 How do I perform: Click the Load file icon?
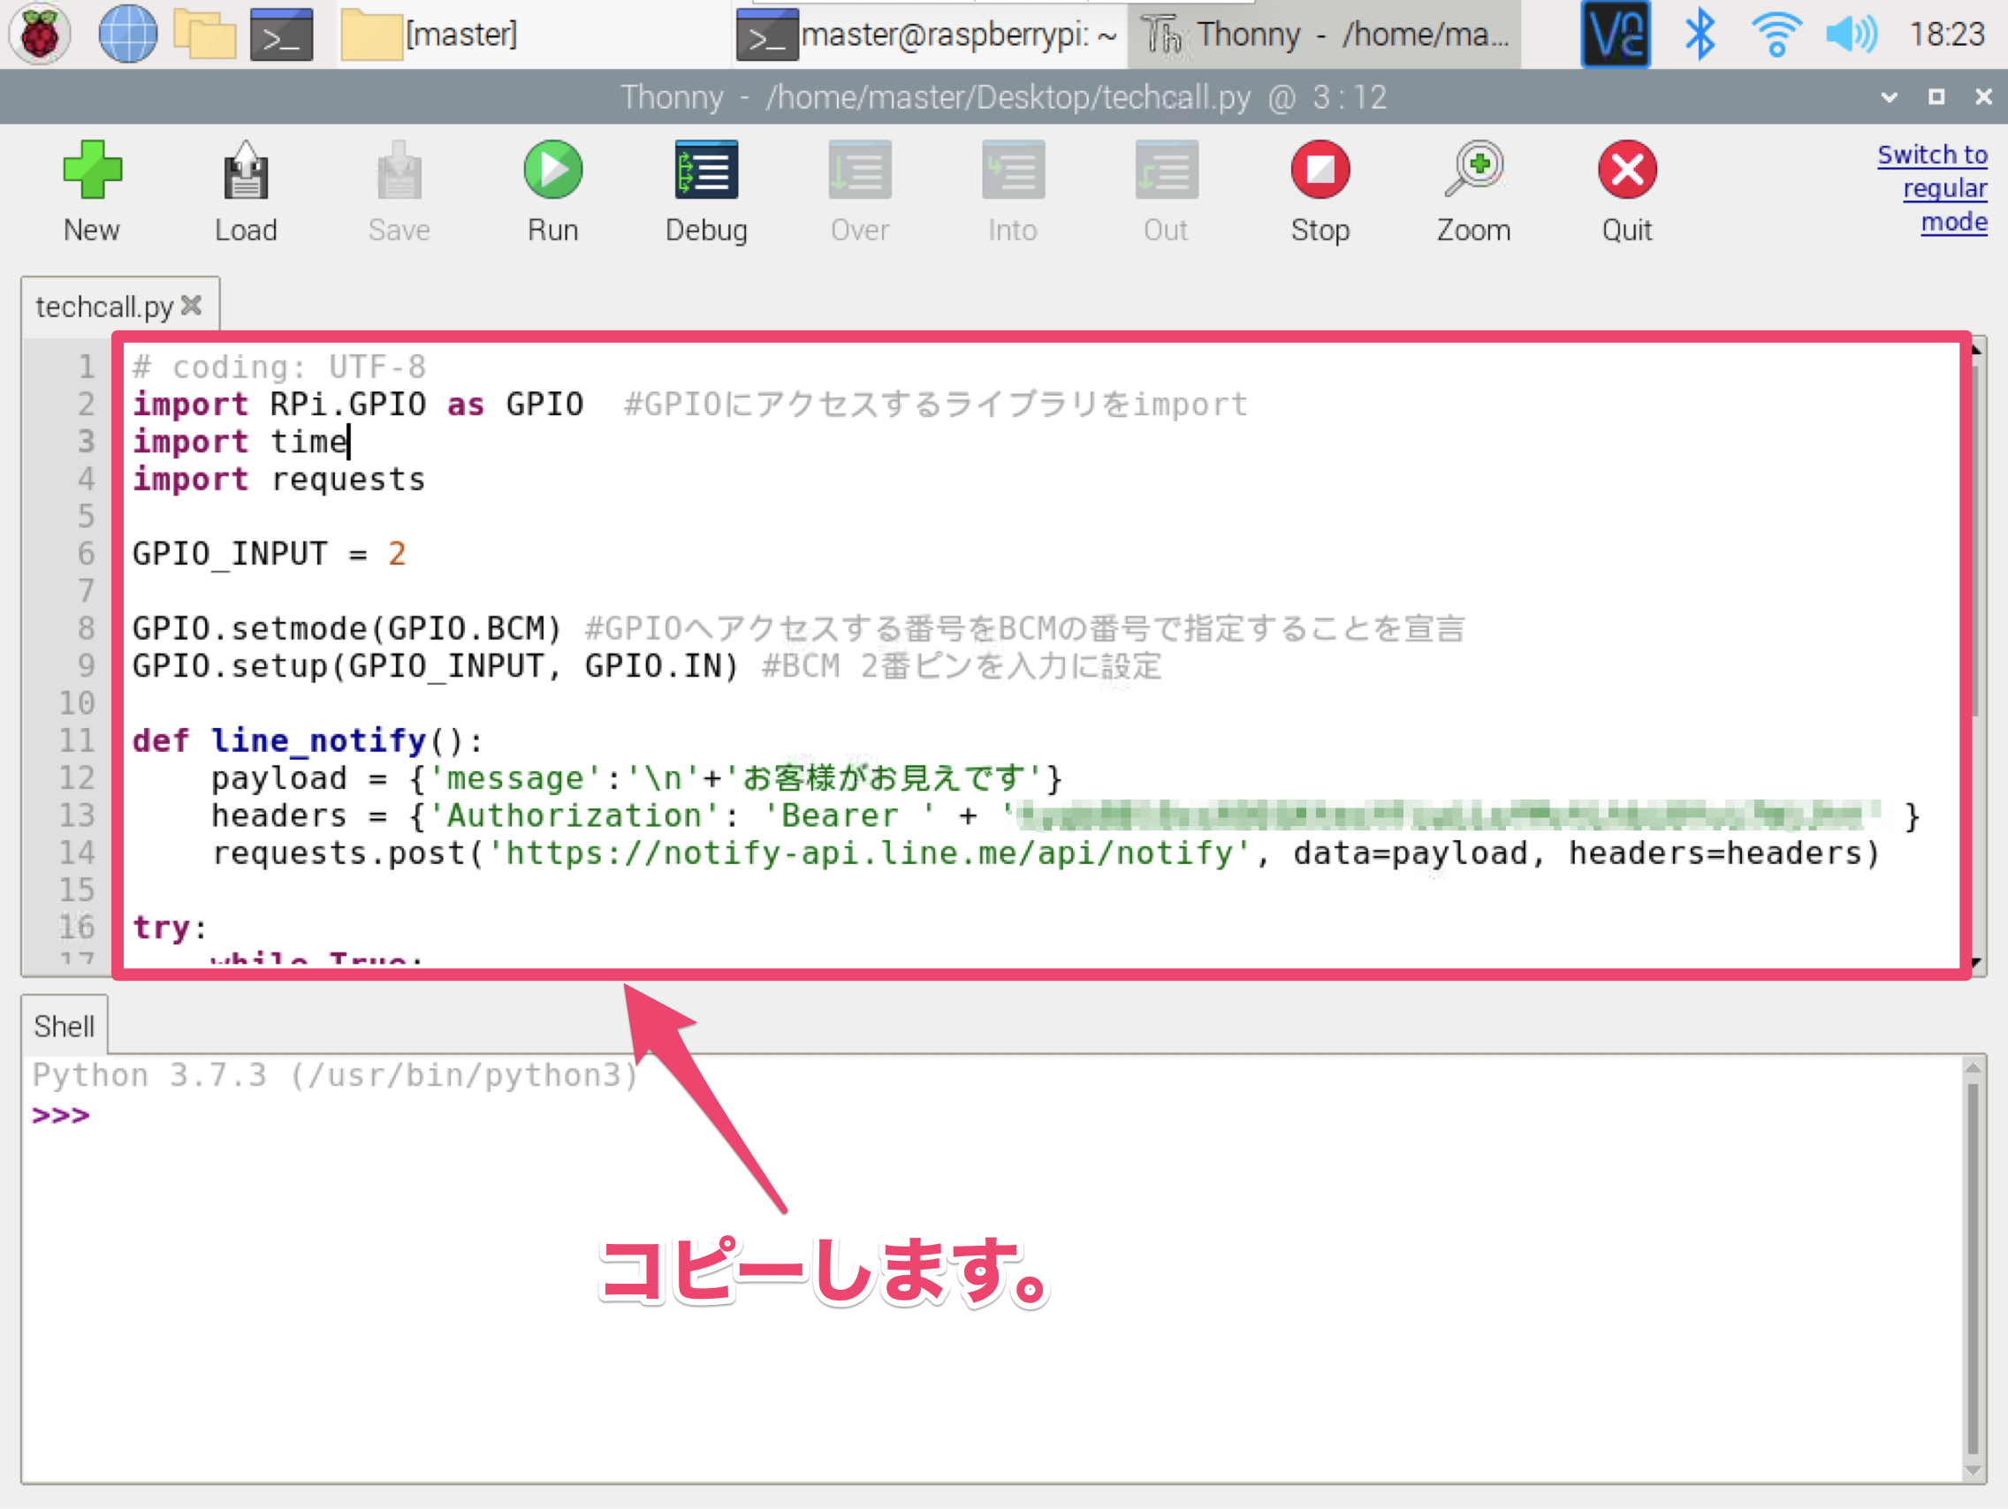tap(245, 171)
